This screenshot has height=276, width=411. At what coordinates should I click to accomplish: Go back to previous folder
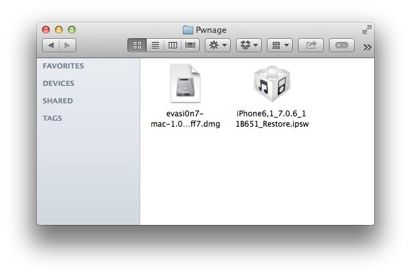pos(51,45)
